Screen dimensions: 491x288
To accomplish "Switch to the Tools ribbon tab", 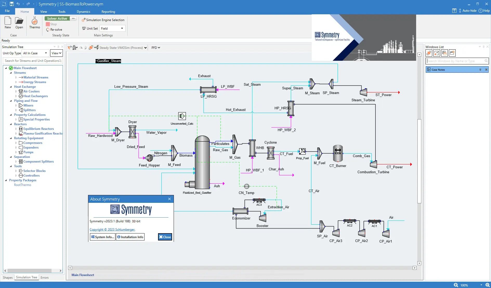I will click(62, 12).
